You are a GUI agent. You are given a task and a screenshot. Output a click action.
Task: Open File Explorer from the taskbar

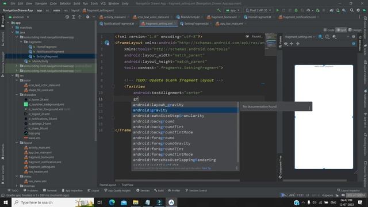pyautogui.click(x=136, y=202)
